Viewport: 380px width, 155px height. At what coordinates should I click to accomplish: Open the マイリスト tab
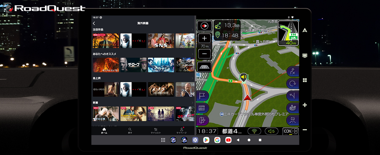point(156,131)
